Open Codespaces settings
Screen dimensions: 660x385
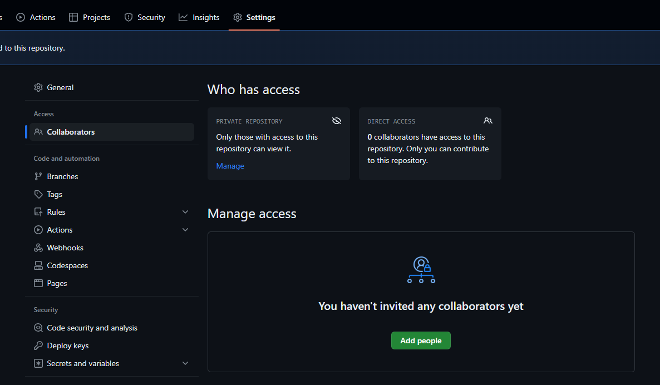point(112,265)
